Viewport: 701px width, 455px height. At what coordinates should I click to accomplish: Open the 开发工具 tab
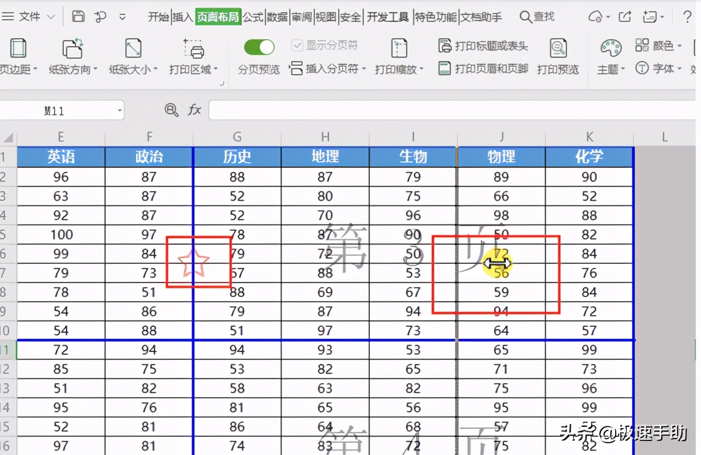(388, 17)
